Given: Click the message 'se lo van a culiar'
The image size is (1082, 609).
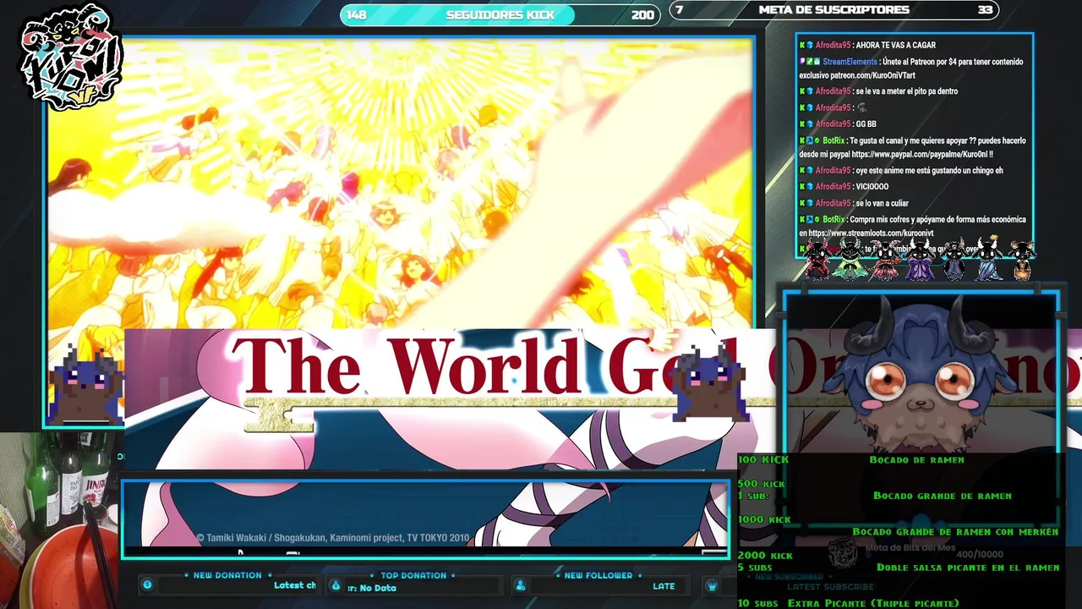Looking at the screenshot, I should [x=883, y=203].
